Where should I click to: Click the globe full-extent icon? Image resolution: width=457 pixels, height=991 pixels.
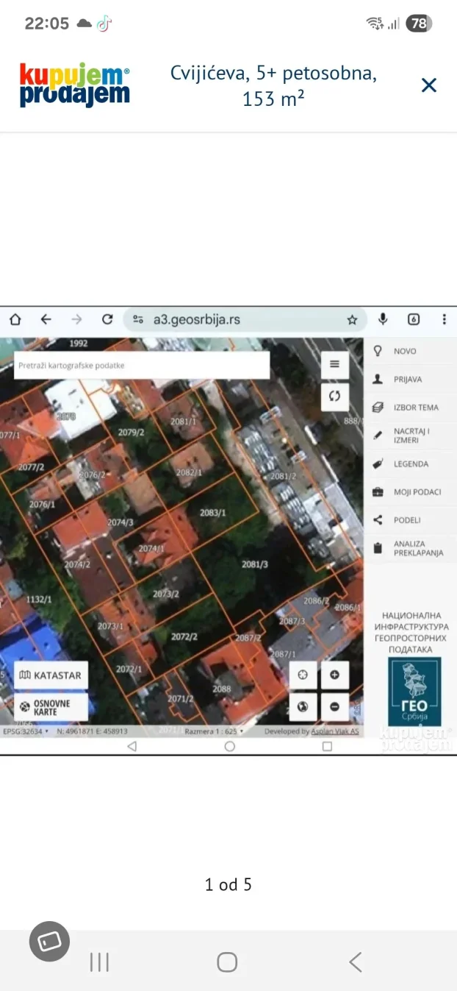[x=302, y=707]
